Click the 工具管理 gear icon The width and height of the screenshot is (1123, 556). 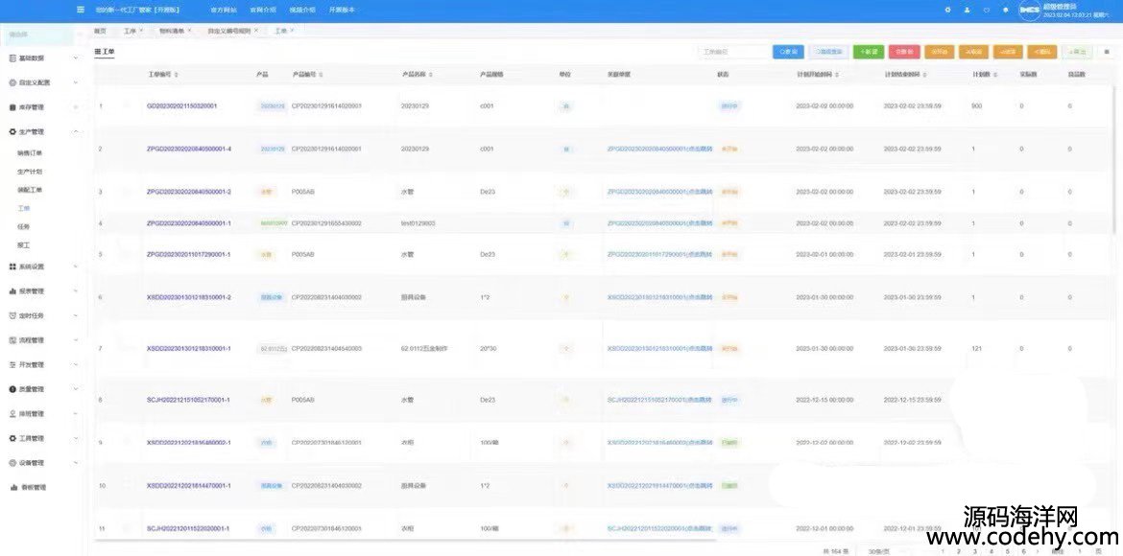(x=12, y=438)
